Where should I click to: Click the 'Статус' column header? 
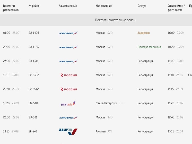coord(142,6)
